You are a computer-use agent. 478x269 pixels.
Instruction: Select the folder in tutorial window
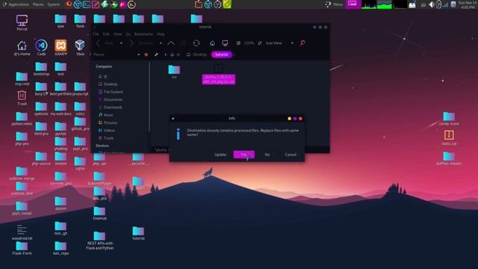[174, 72]
